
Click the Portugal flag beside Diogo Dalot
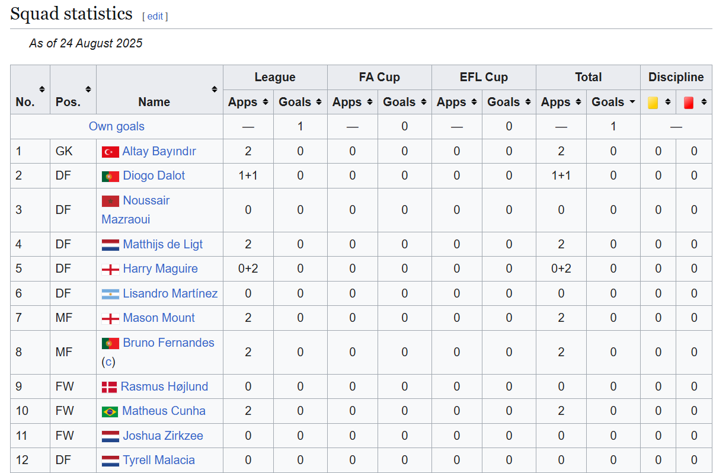click(x=110, y=177)
